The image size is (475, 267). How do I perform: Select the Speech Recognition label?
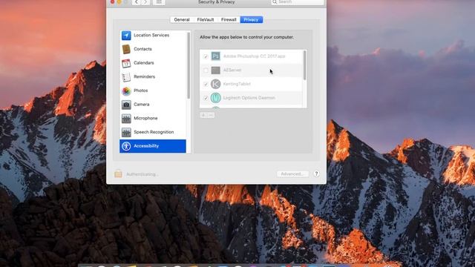(x=154, y=132)
